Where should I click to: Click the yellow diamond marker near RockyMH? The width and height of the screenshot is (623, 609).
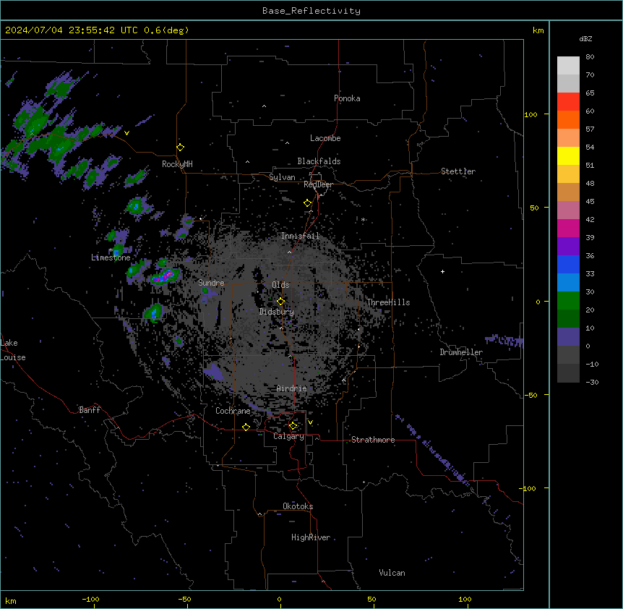[181, 148]
